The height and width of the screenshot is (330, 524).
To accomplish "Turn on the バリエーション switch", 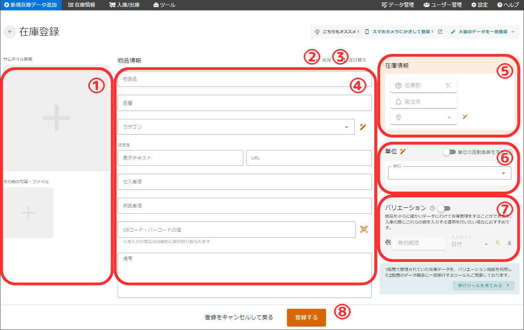I will coord(444,208).
